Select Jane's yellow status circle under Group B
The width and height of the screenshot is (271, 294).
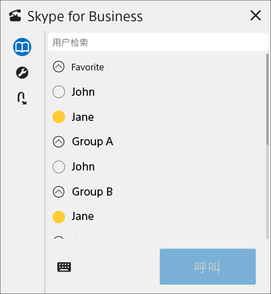click(x=59, y=217)
